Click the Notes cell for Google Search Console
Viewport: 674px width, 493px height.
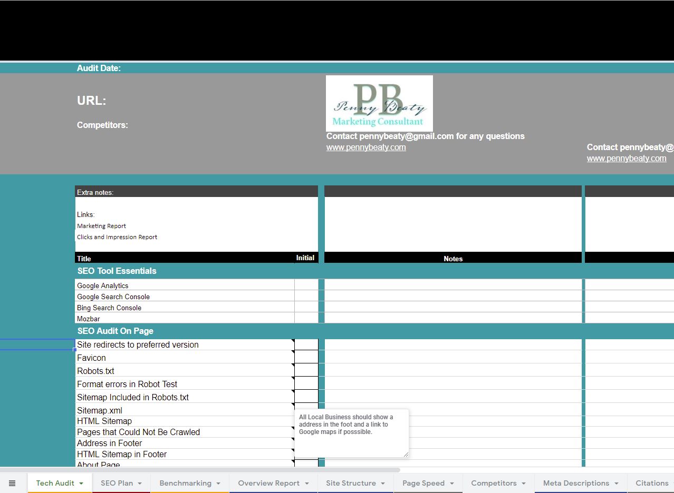[453, 297]
